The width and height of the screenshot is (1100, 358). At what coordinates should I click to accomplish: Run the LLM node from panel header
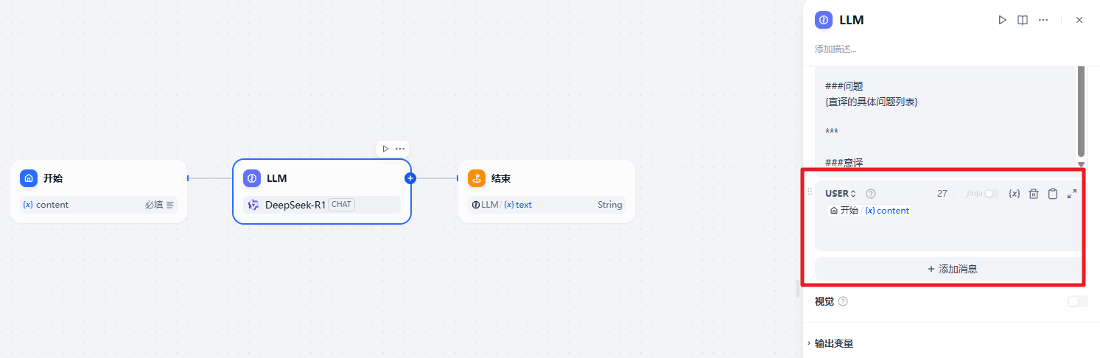(x=1002, y=20)
